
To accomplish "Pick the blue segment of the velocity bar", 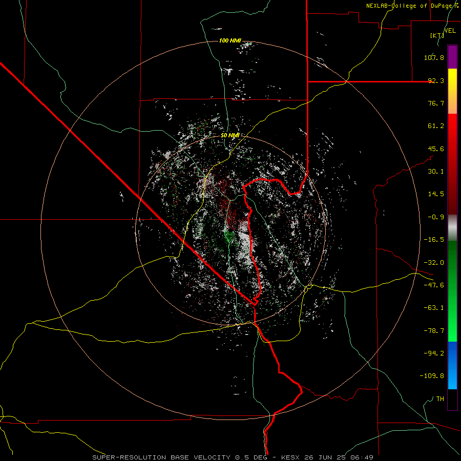I will [x=452, y=365].
